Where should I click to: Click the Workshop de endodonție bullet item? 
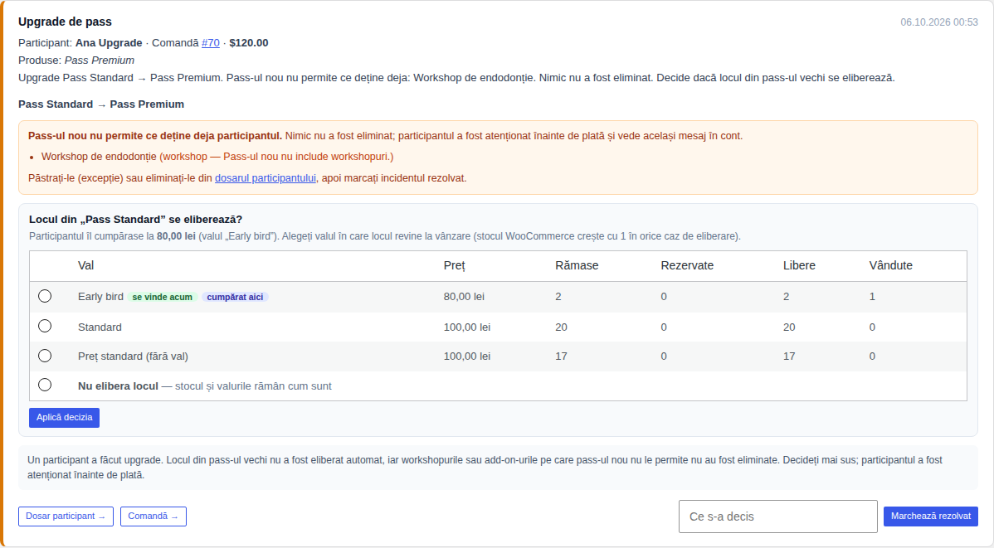217,157
